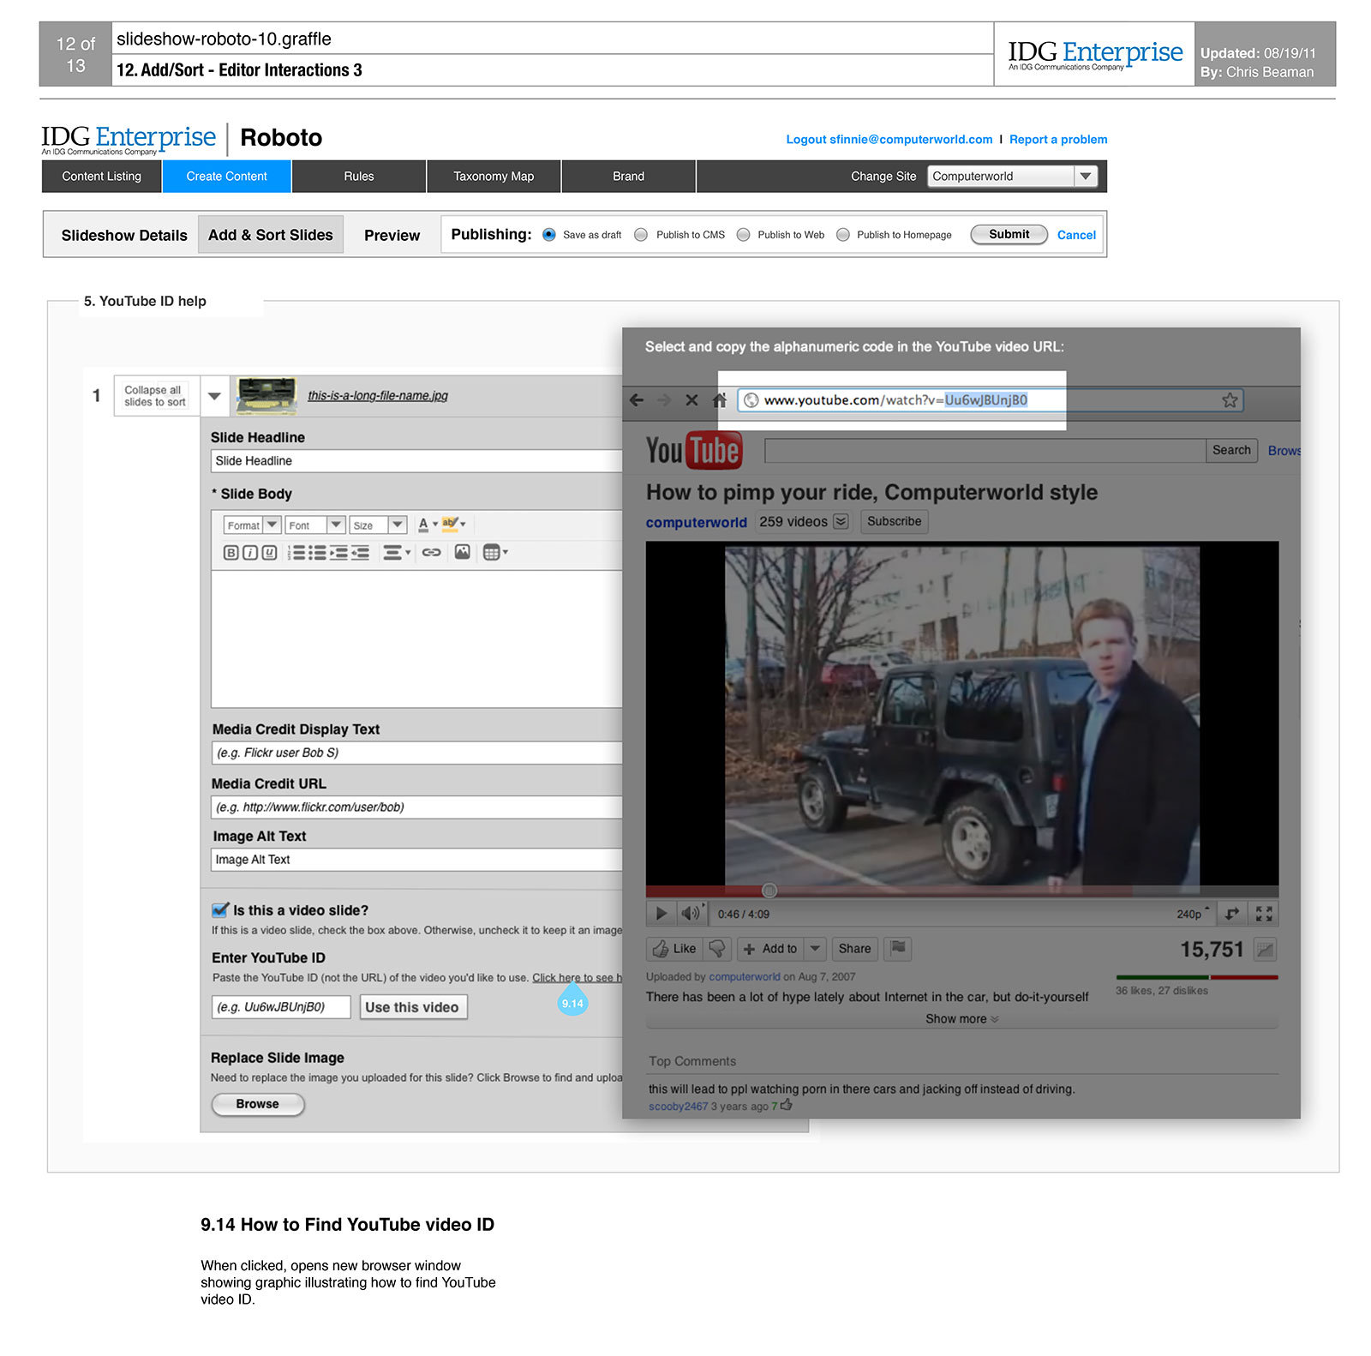Uncheck 'Is this a video slide?' checkbox
Screen dimensions: 1371x1356
coord(220,910)
